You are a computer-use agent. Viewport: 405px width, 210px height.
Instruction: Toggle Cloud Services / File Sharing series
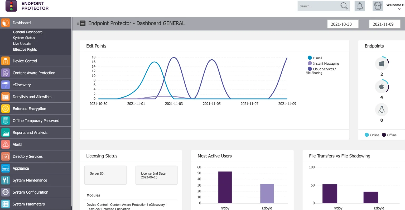point(321,71)
